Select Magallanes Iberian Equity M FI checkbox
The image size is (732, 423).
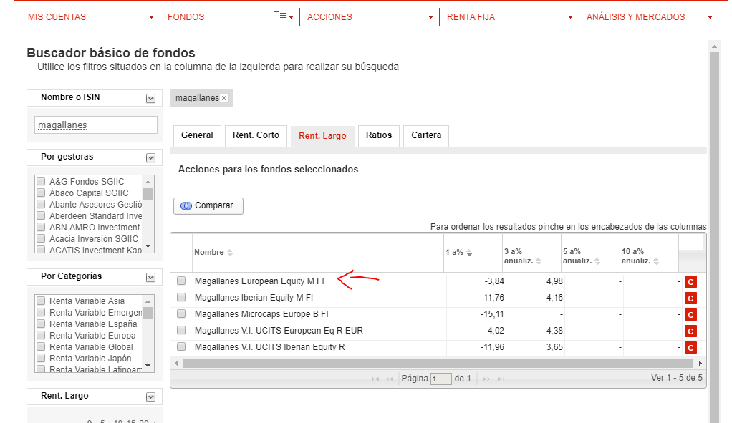pos(181,297)
